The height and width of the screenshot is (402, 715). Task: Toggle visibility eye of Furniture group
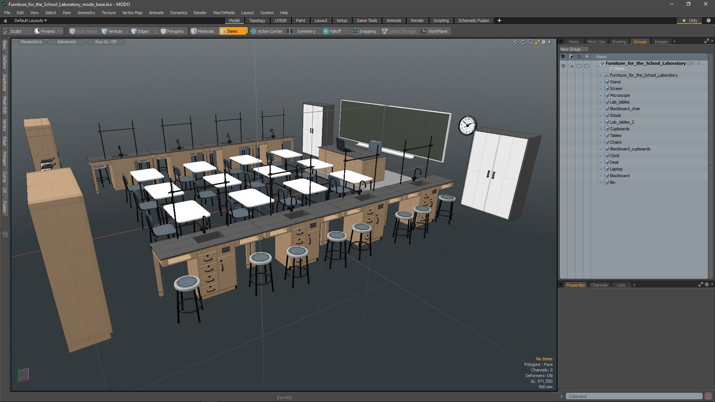(563, 66)
